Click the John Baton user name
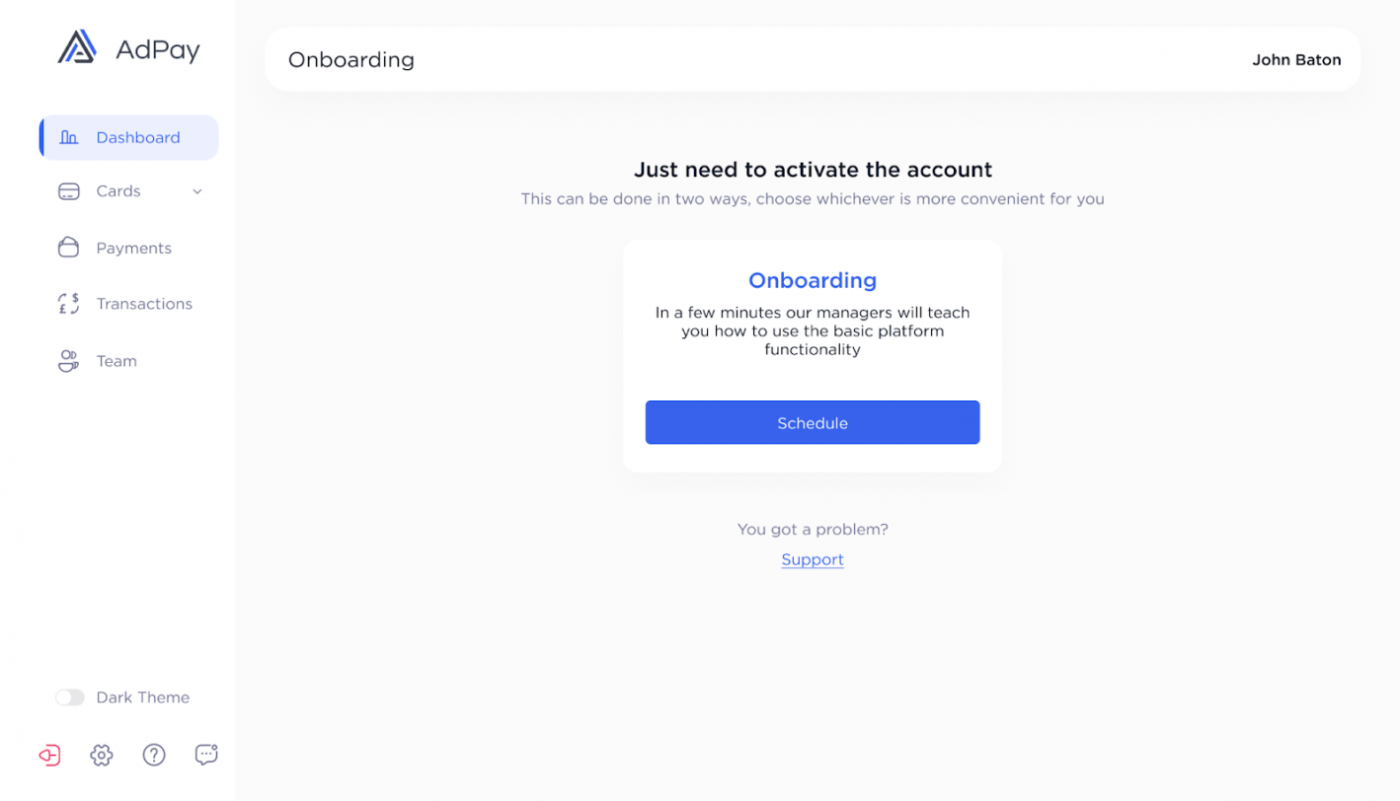 click(1296, 59)
